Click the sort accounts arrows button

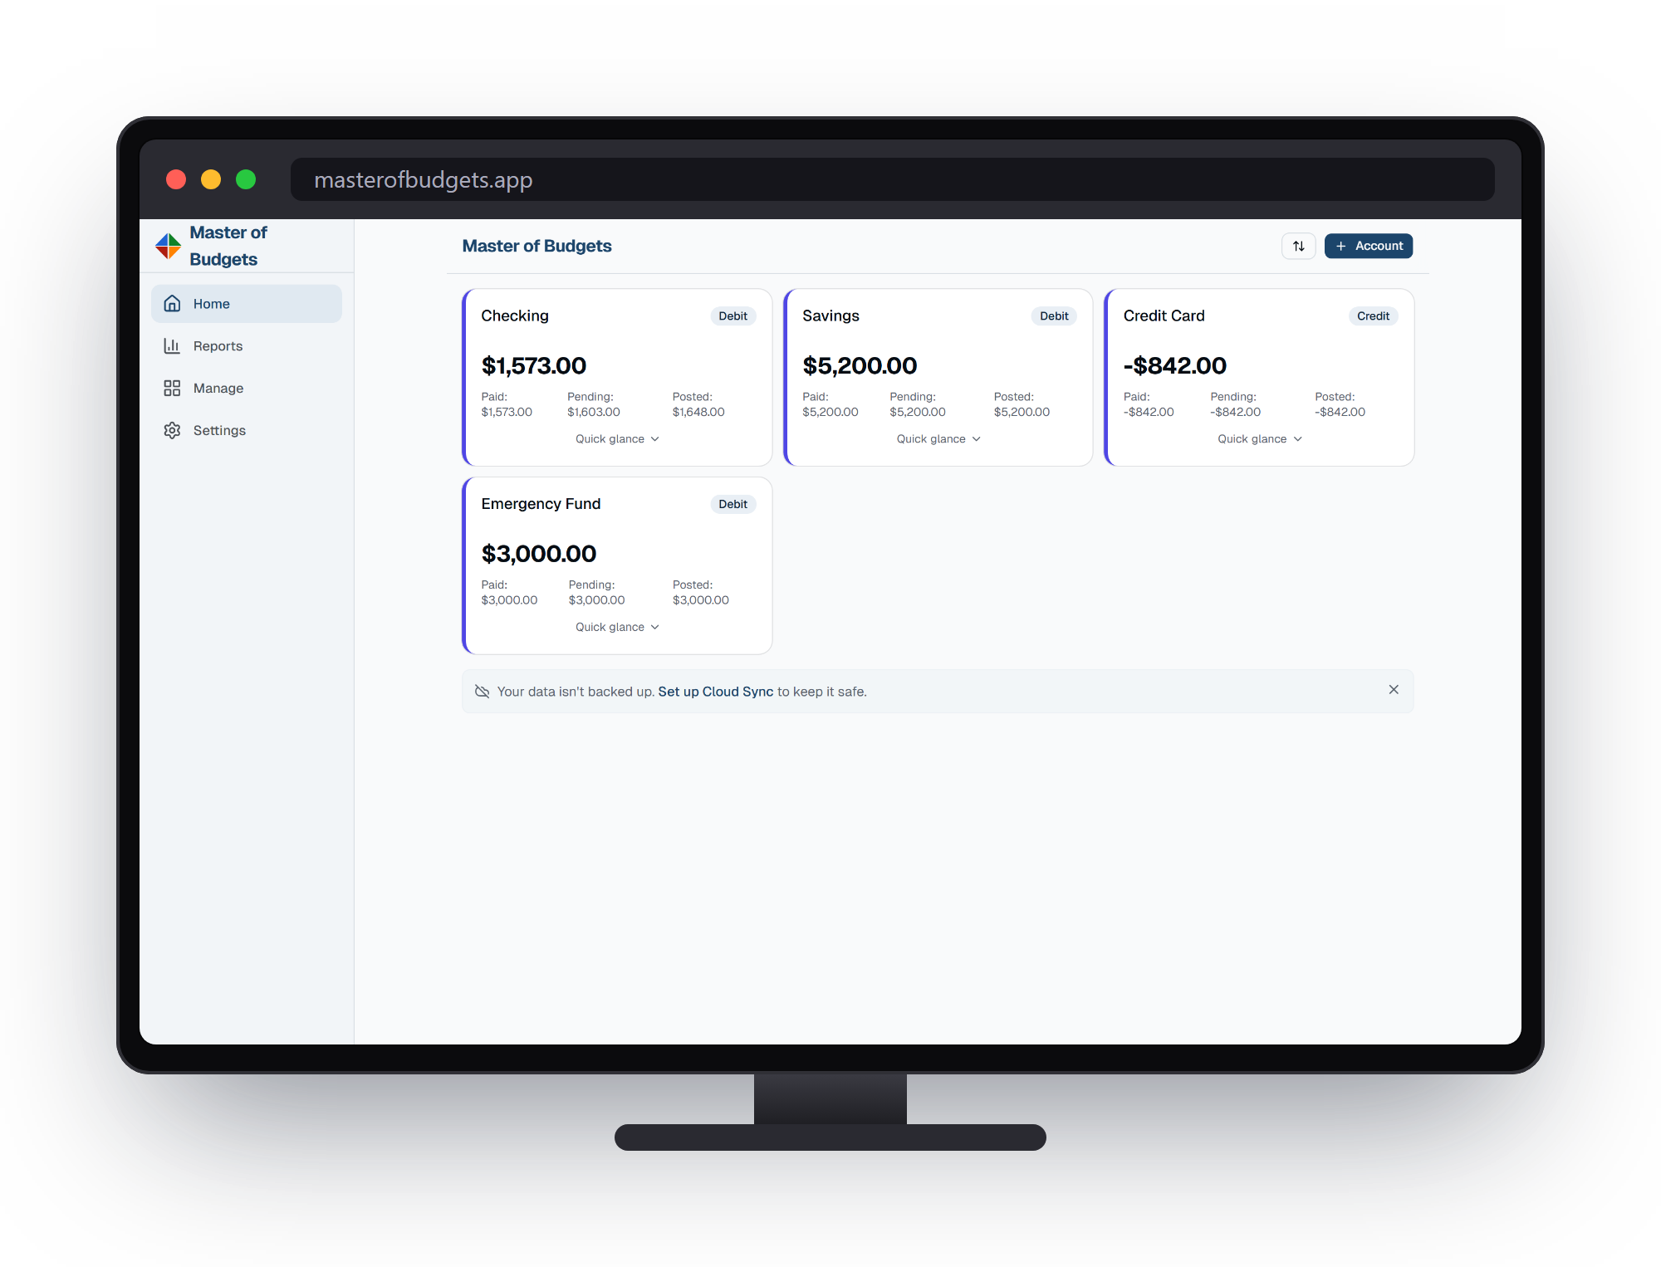(x=1299, y=246)
